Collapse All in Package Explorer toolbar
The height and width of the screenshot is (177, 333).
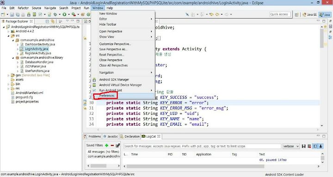pyautogui.click(x=47, y=21)
